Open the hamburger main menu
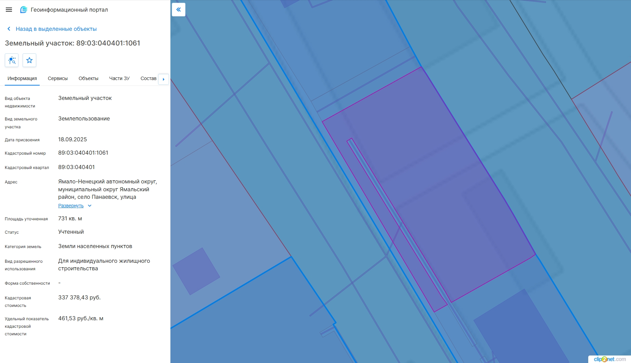Viewport: 631px width, 363px height. pyautogui.click(x=9, y=10)
